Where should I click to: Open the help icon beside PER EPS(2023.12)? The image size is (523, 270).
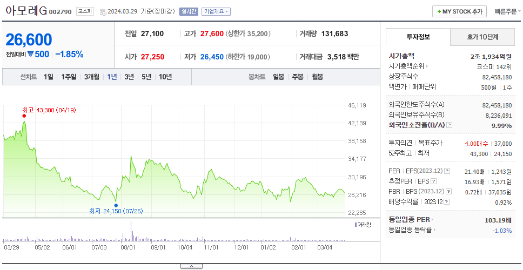(x=447, y=171)
